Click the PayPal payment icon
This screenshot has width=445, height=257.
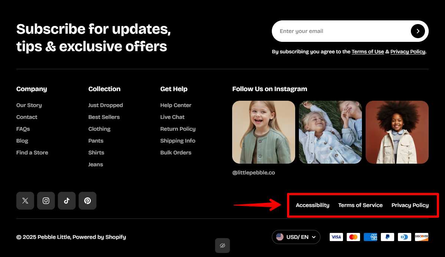pyautogui.click(x=387, y=237)
